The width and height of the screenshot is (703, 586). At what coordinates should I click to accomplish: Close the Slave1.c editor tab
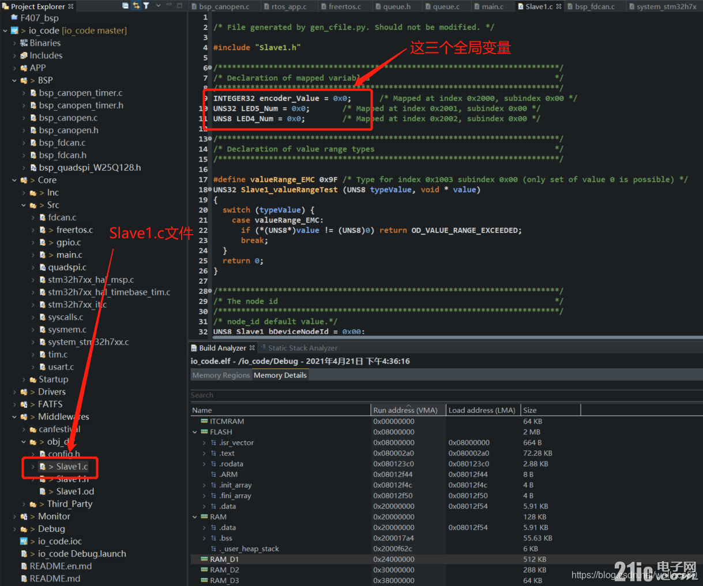point(558,6)
